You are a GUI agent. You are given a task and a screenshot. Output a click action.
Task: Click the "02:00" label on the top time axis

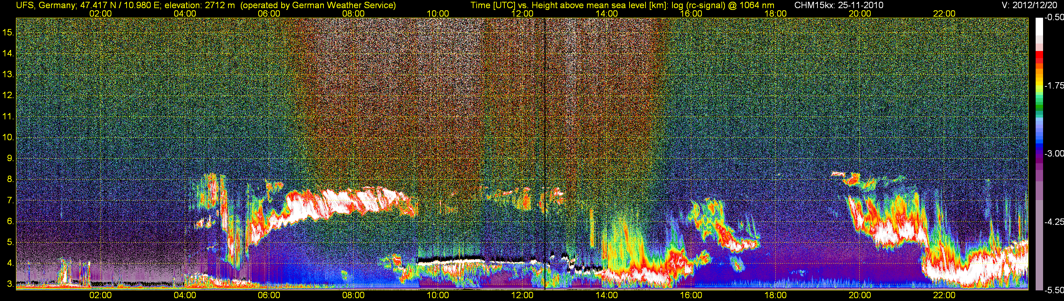tap(100, 13)
